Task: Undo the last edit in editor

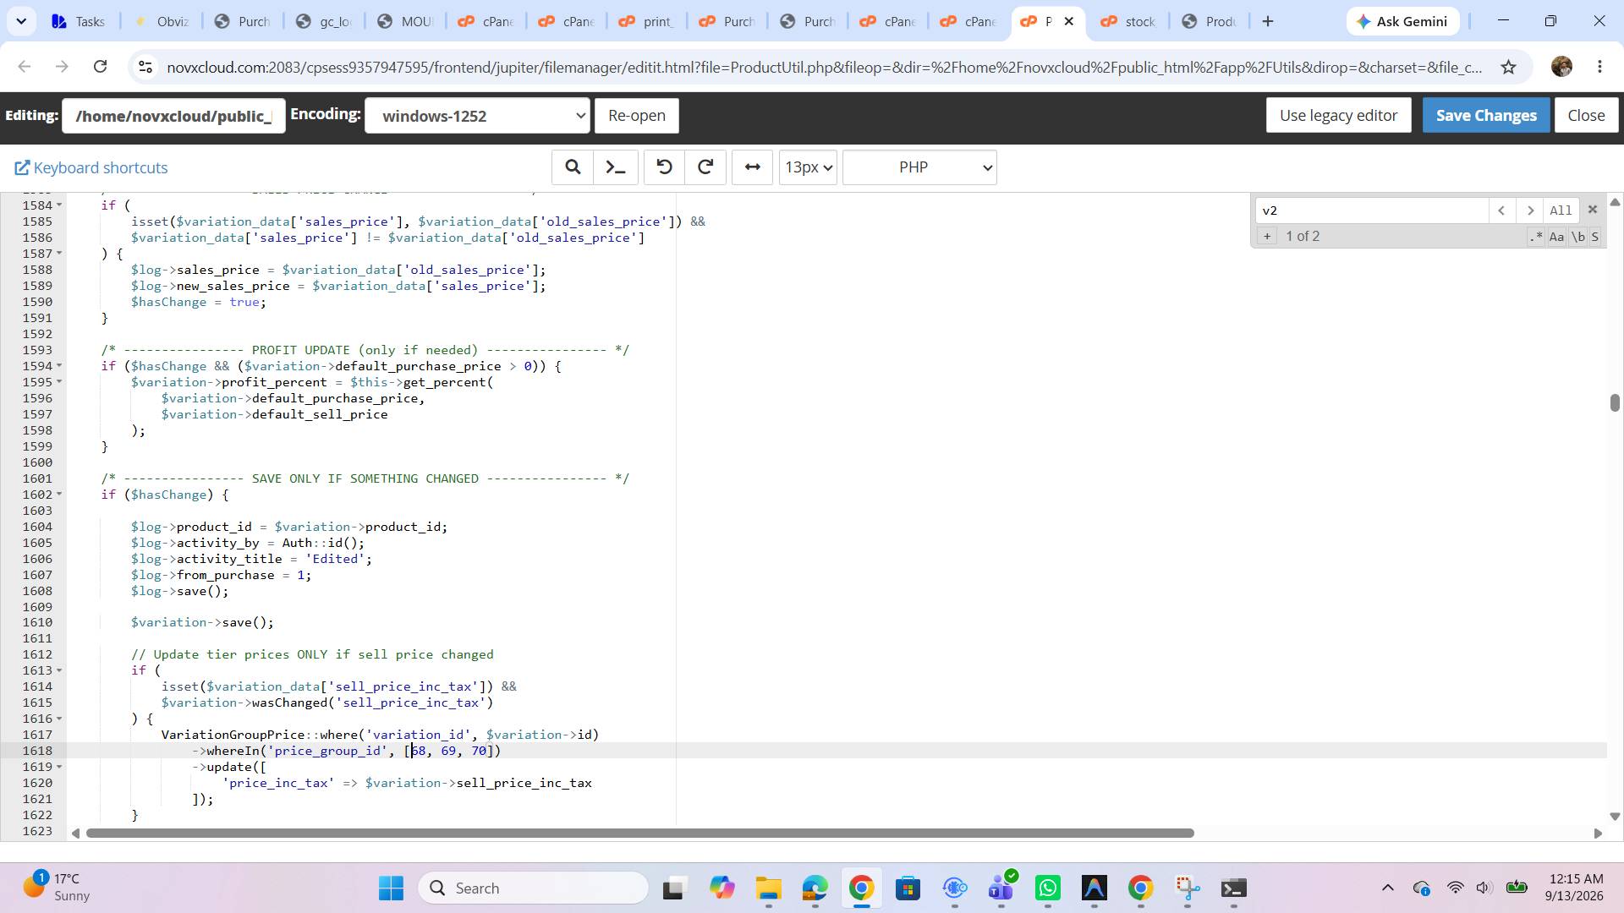Action: [664, 167]
